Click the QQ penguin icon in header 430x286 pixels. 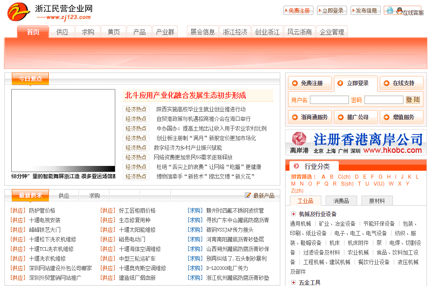point(399,10)
